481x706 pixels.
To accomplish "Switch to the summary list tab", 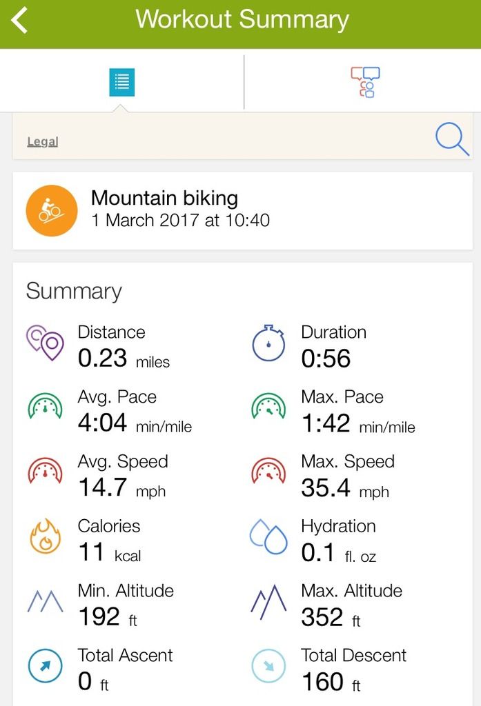I will (x=121, y=83).
